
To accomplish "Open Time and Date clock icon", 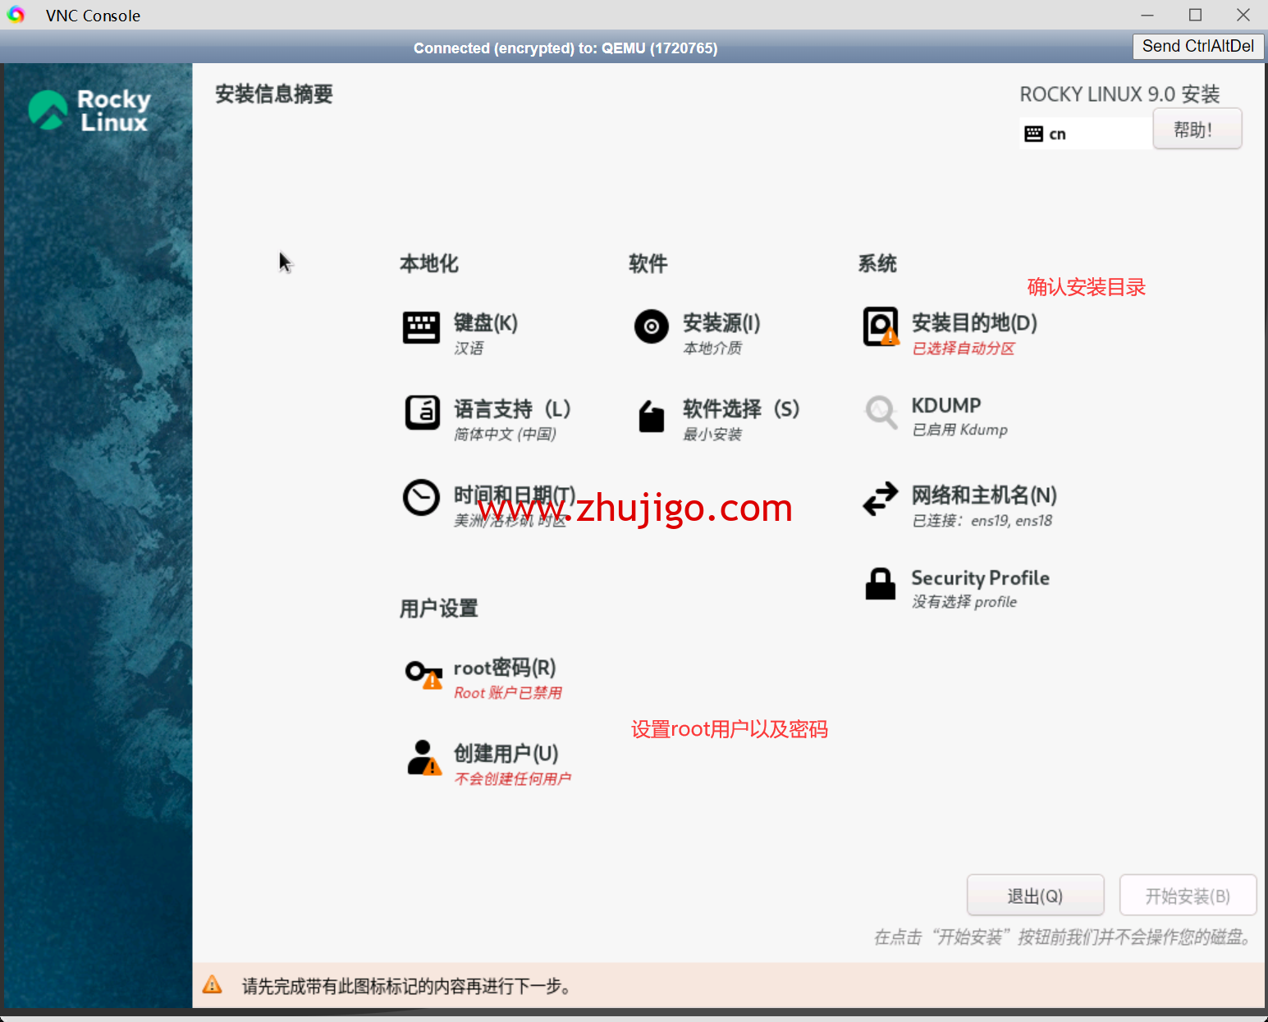I will click(x=421, y=498).
